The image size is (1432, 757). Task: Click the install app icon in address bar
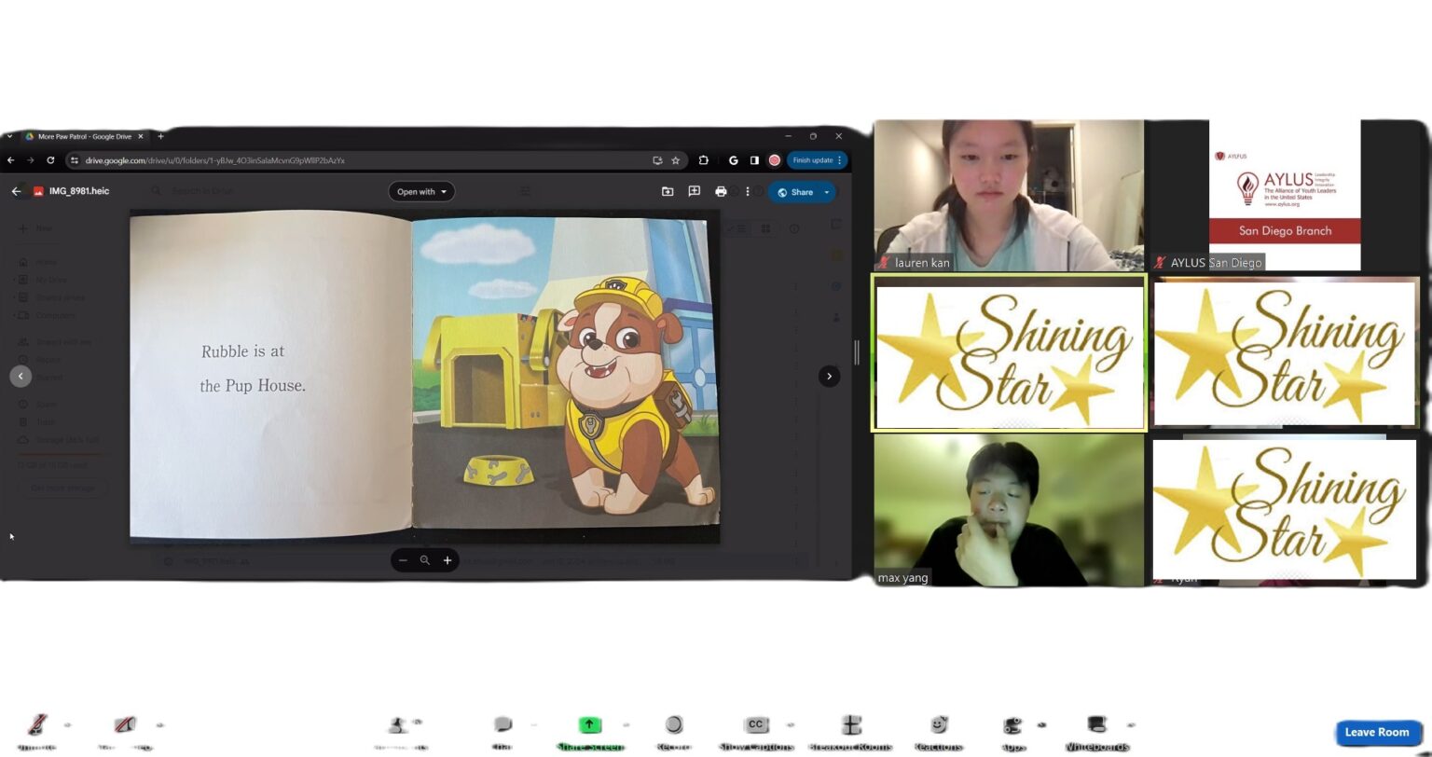pos(657,160)
